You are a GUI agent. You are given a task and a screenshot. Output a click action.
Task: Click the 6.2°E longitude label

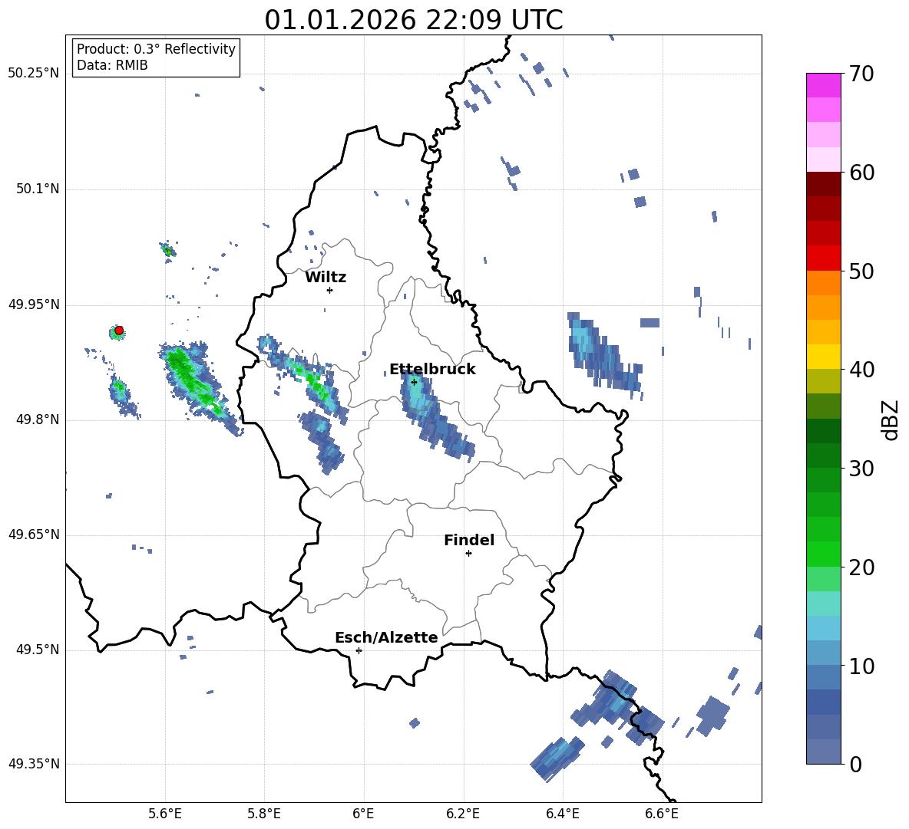[463, 814]
